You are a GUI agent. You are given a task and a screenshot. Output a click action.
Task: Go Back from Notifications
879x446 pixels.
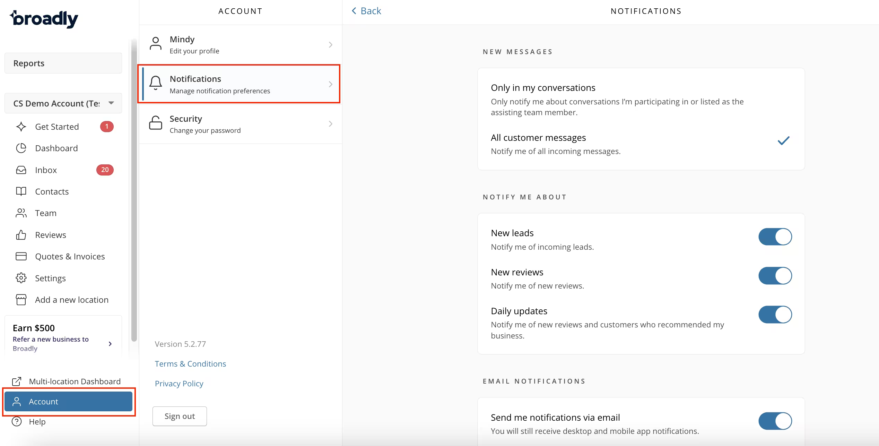pyautogui.click(x=366, y=11)
